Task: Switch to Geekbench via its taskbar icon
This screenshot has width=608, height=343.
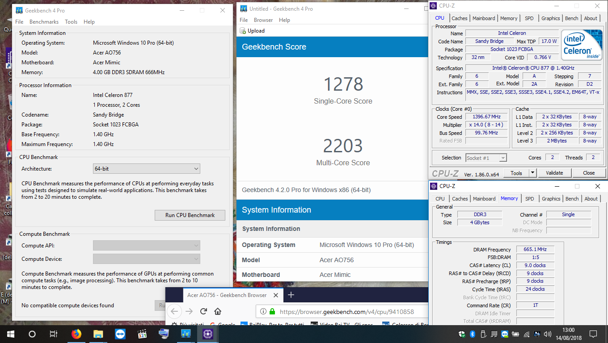Action: coord(186,334)
